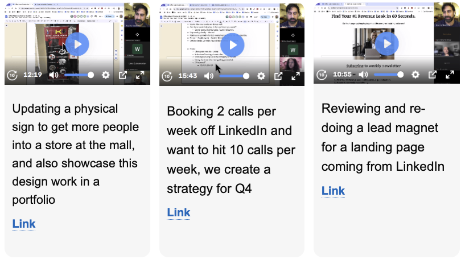Play the lead magnet review video
Image resolution: width=461 pixels, height=263 pixels.
click(386, 44)
